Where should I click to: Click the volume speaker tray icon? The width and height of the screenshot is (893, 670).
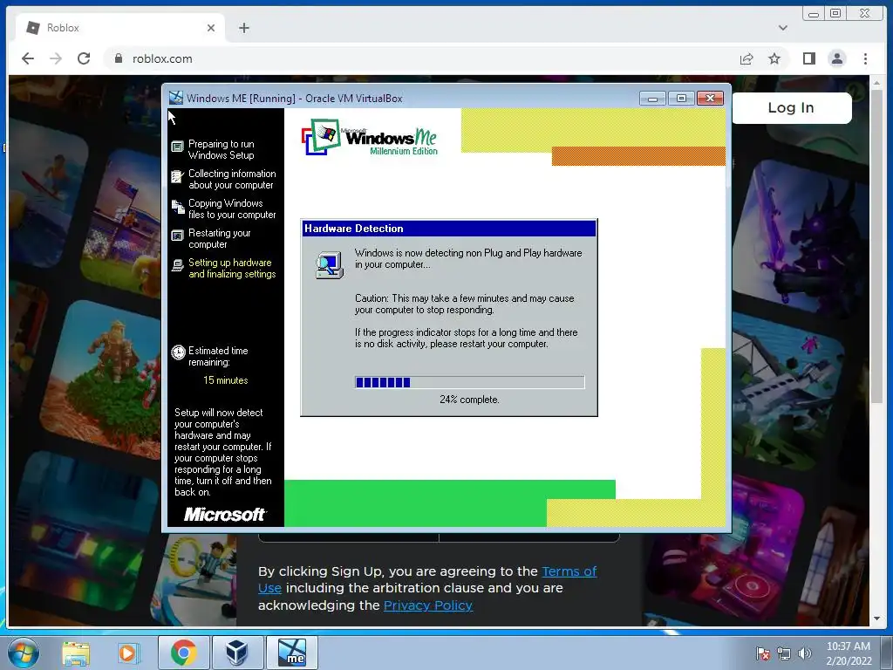[x=804, y=653]
